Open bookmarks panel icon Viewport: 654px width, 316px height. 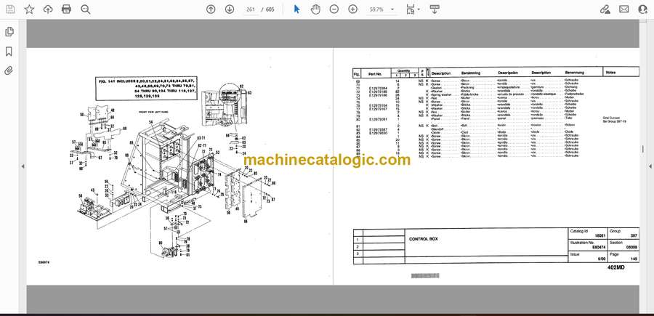tap(9, 52)
